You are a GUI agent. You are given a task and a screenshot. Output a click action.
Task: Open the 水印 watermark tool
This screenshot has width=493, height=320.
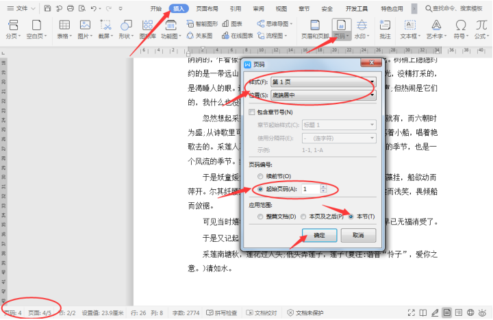(362, 25)
